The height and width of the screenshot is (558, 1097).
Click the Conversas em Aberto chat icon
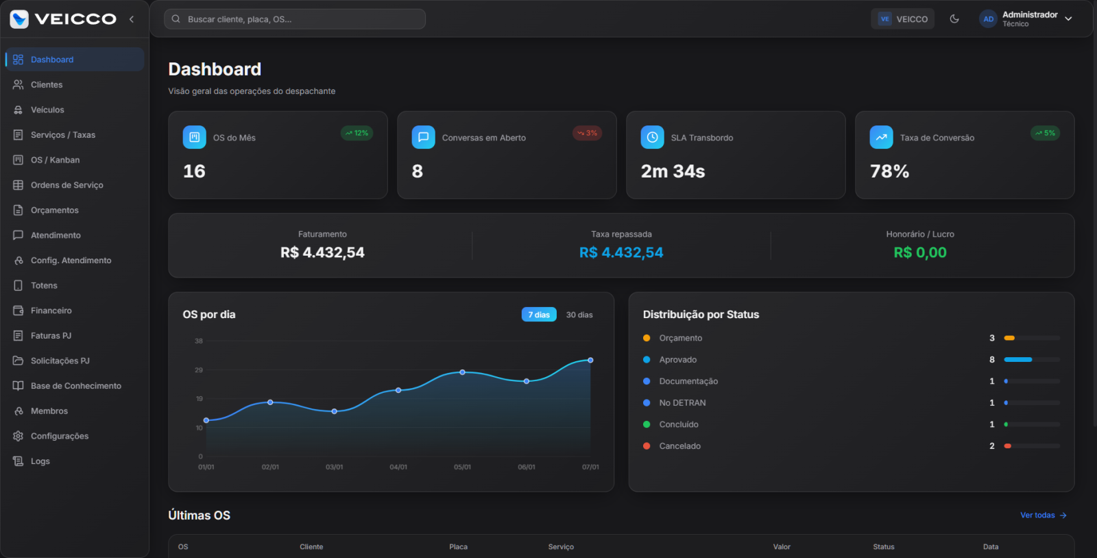pos(423,137)
